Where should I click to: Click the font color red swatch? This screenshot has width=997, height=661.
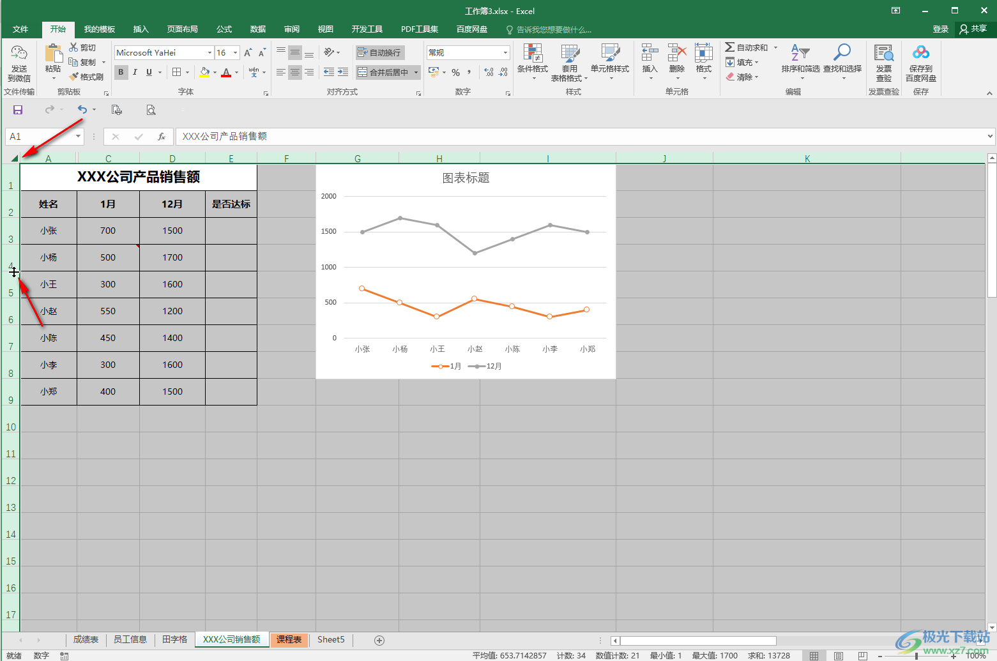(225, 73)
